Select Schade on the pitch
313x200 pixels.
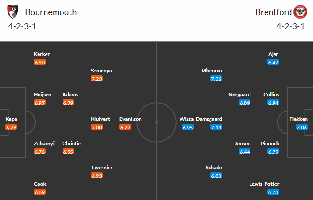coord(214,168)
